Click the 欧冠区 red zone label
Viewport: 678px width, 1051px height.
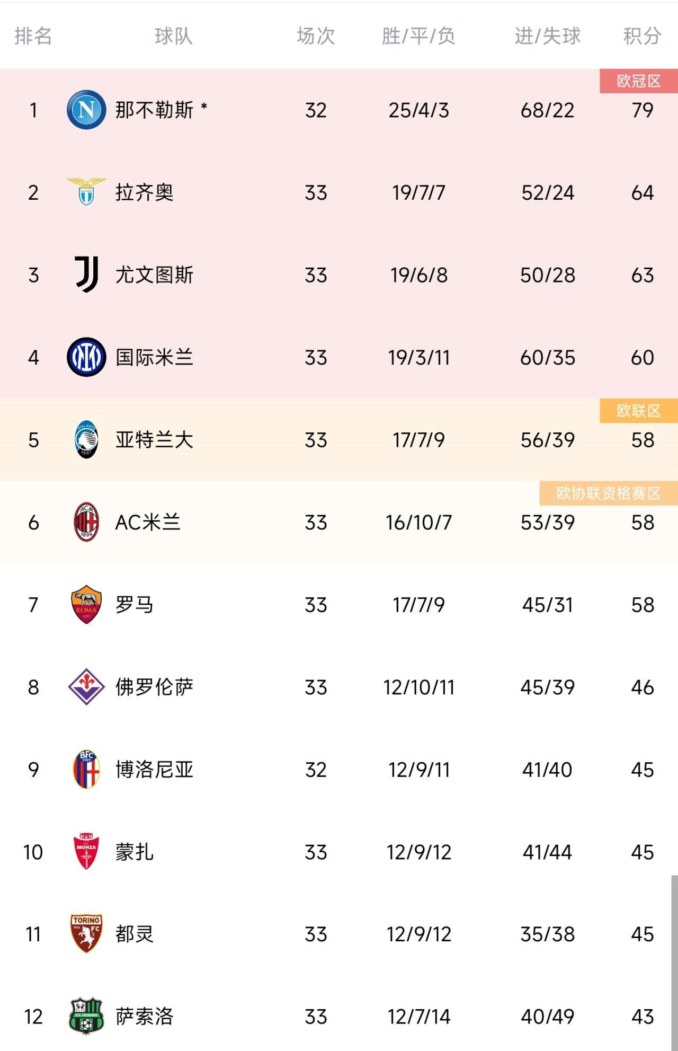639,81
